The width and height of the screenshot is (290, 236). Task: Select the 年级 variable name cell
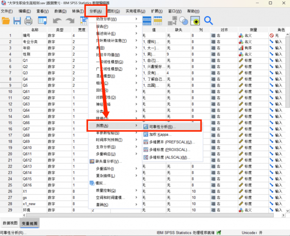click(x=35, y=48)
